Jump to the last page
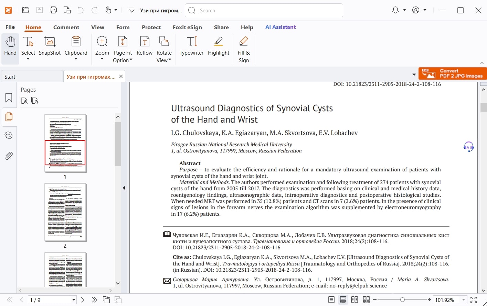The image size is (487, 306). [x=94, y=300]
